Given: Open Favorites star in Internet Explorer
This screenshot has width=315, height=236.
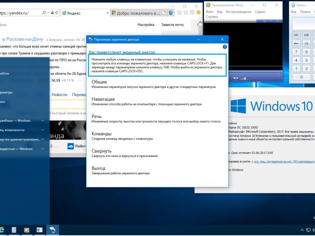Looking at the screenshot, I should coord(185,13).
